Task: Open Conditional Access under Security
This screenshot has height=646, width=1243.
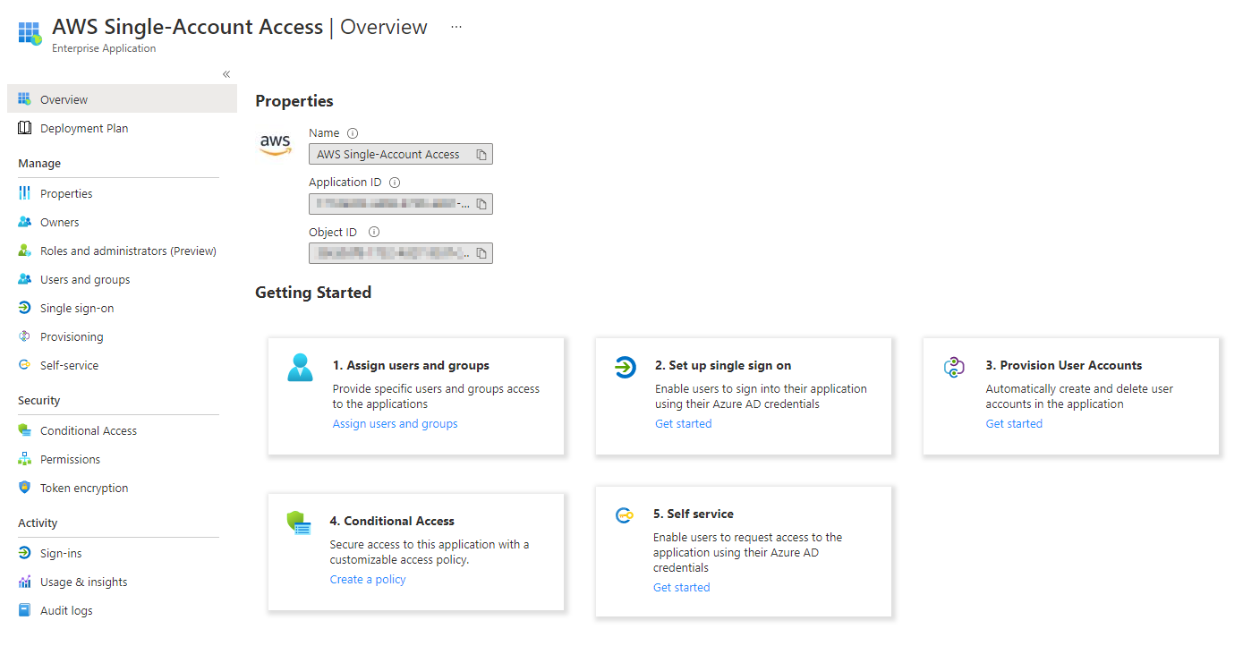Action: pyautogui.click(x=90, y=430)
